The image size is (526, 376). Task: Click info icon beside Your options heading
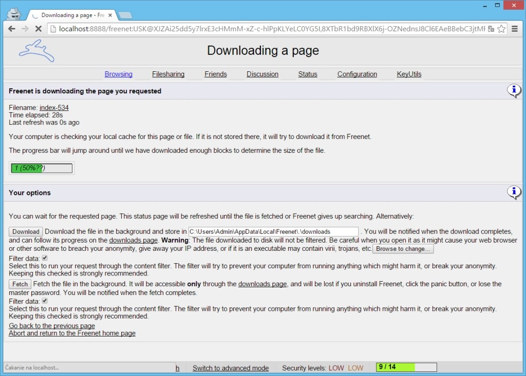[514, 192]
